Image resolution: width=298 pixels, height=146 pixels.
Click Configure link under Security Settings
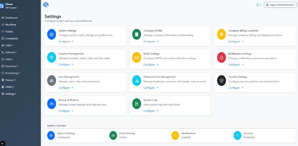(x=236, y=88)
